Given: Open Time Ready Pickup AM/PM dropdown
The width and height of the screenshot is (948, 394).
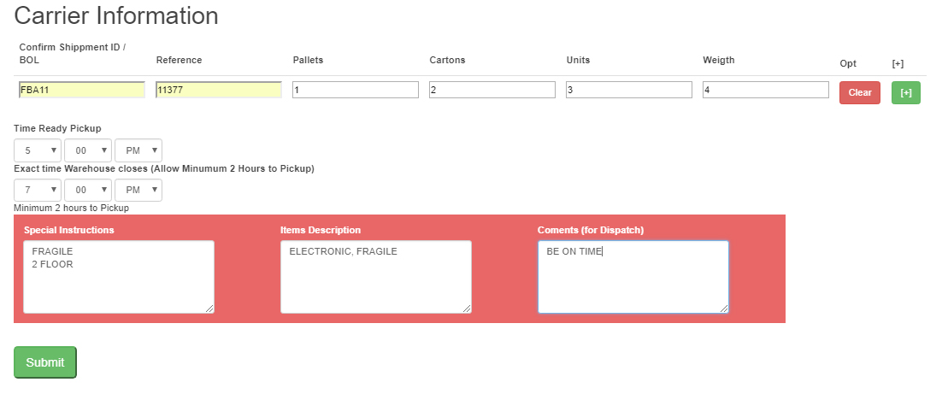Looking at the screenshot, I should [138, 150].
